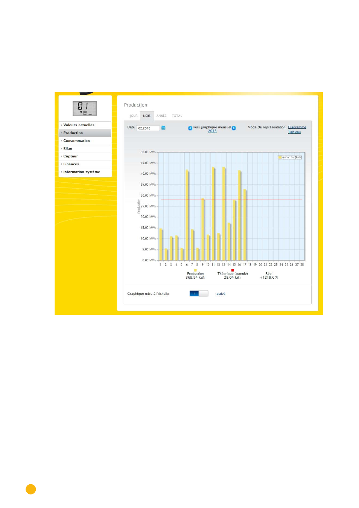Click the 'activé' status text
This screenshot has height=508, width=359.
click(221, 294)
